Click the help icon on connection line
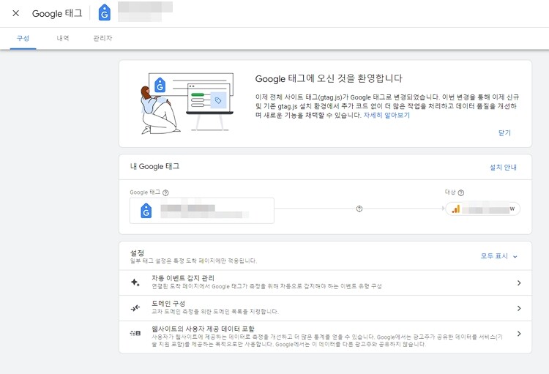549x374 pixels. pyautogui.click(x=359, y=209)
